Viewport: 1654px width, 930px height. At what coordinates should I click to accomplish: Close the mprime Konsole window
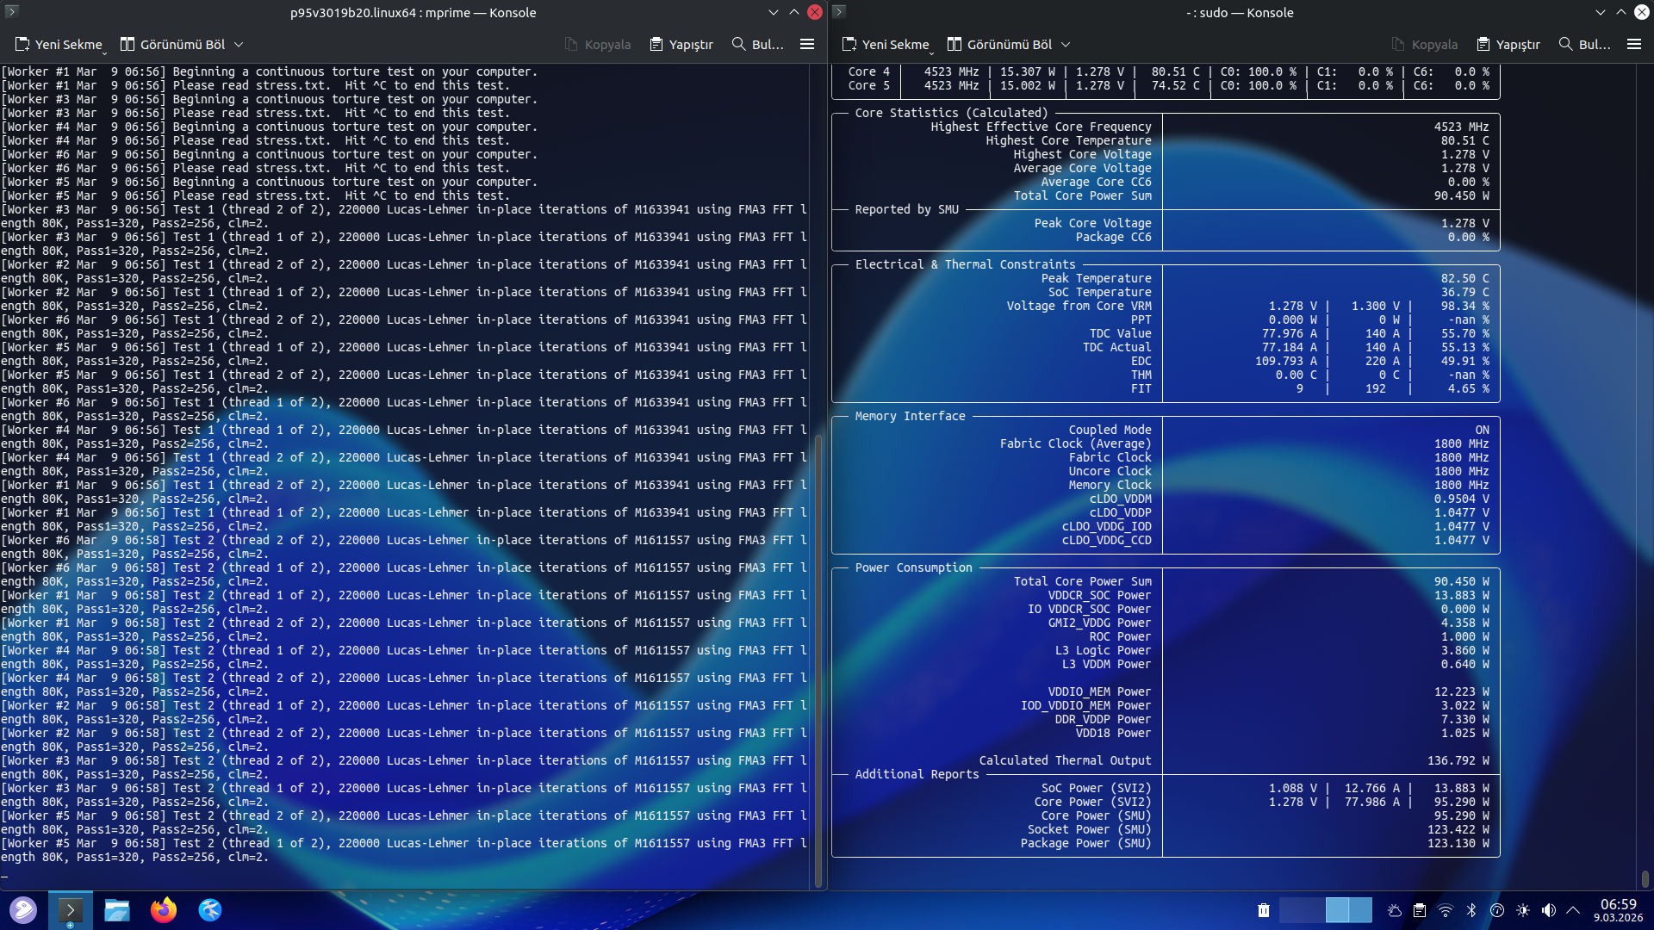pos(815,12)
